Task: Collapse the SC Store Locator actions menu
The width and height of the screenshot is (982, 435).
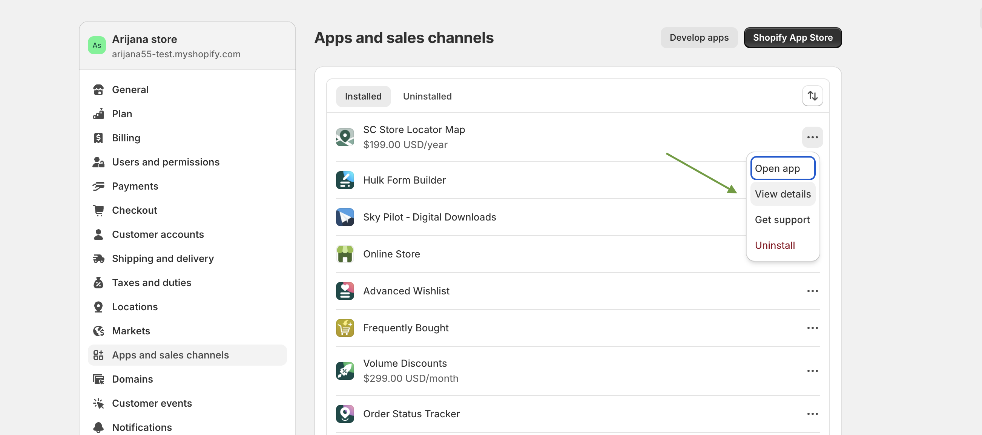Action: pyautogui.click(x=812, y=137)
